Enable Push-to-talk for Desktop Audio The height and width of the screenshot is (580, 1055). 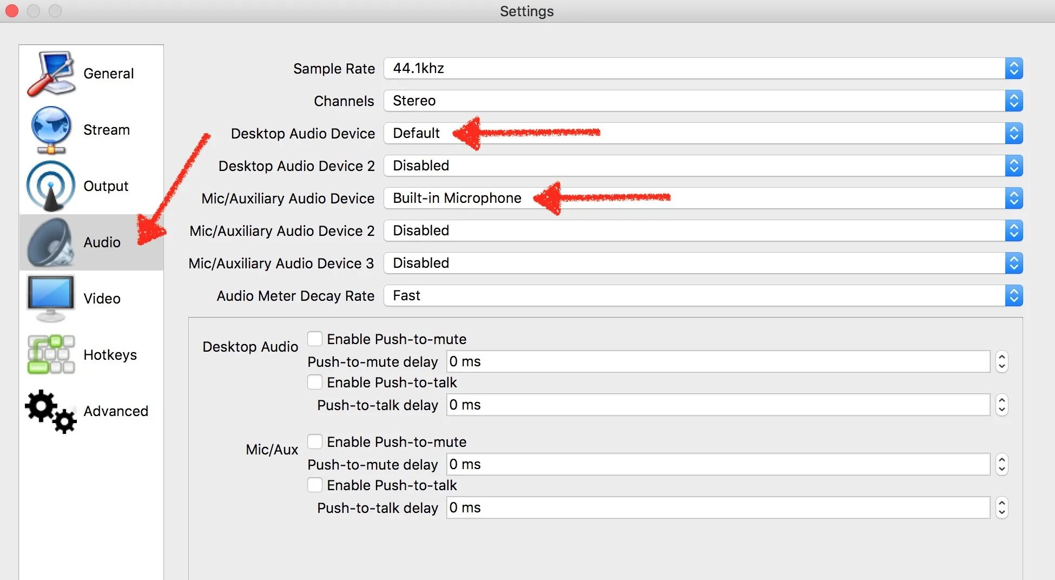point(315,383)
